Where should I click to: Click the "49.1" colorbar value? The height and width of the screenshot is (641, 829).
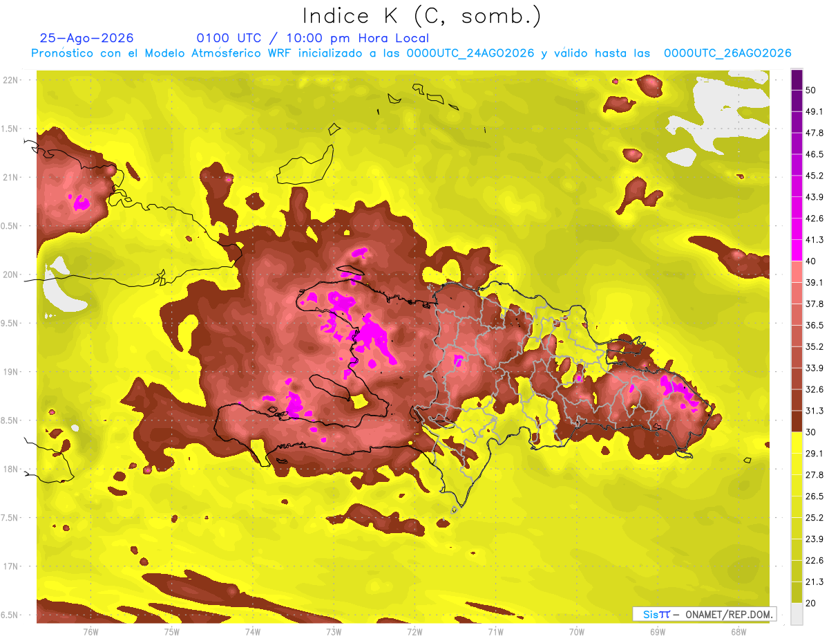[x=814, y=111]
